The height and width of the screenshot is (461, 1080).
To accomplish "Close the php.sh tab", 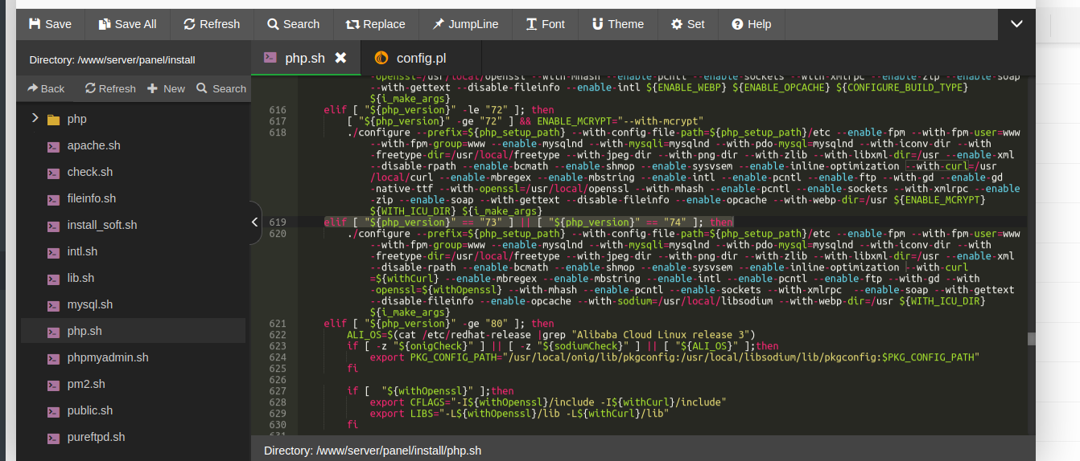I will pyautogui.click(x=340, y=58).
